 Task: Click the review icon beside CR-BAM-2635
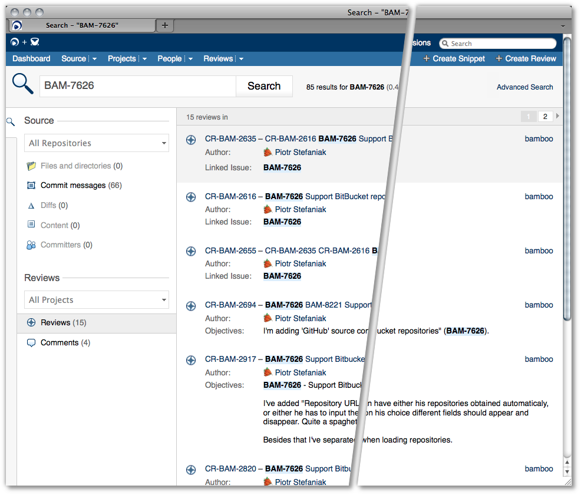pyautogui.click(x=191, y=140)
